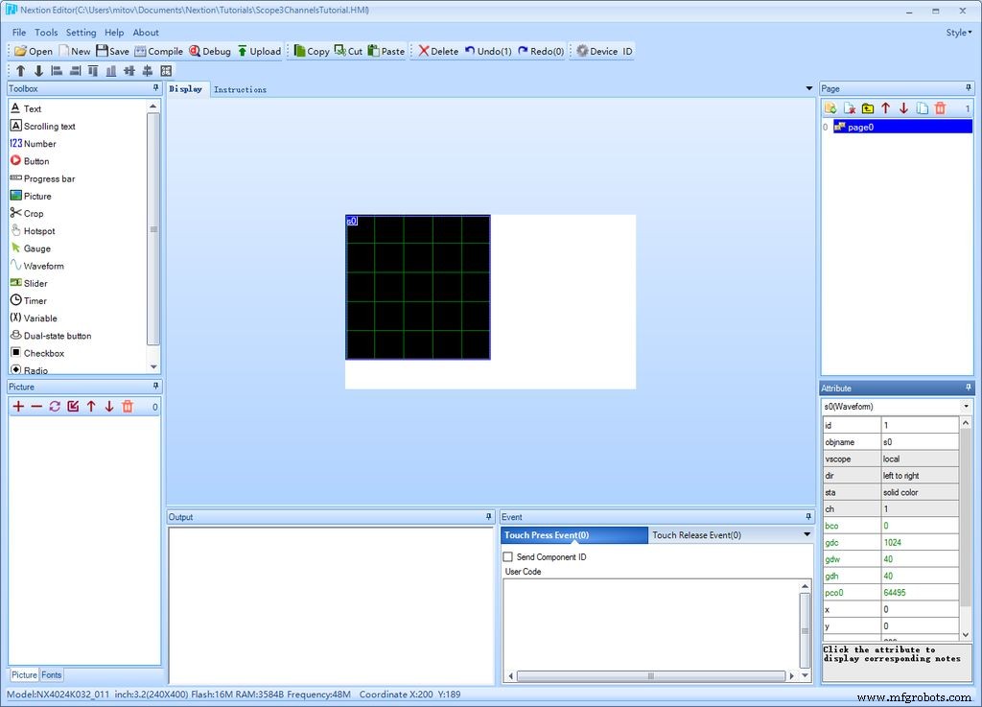This screenshot has height=707, width=982.
Task: Switch to the Instructions tab
Action: (x=240, y=88)
